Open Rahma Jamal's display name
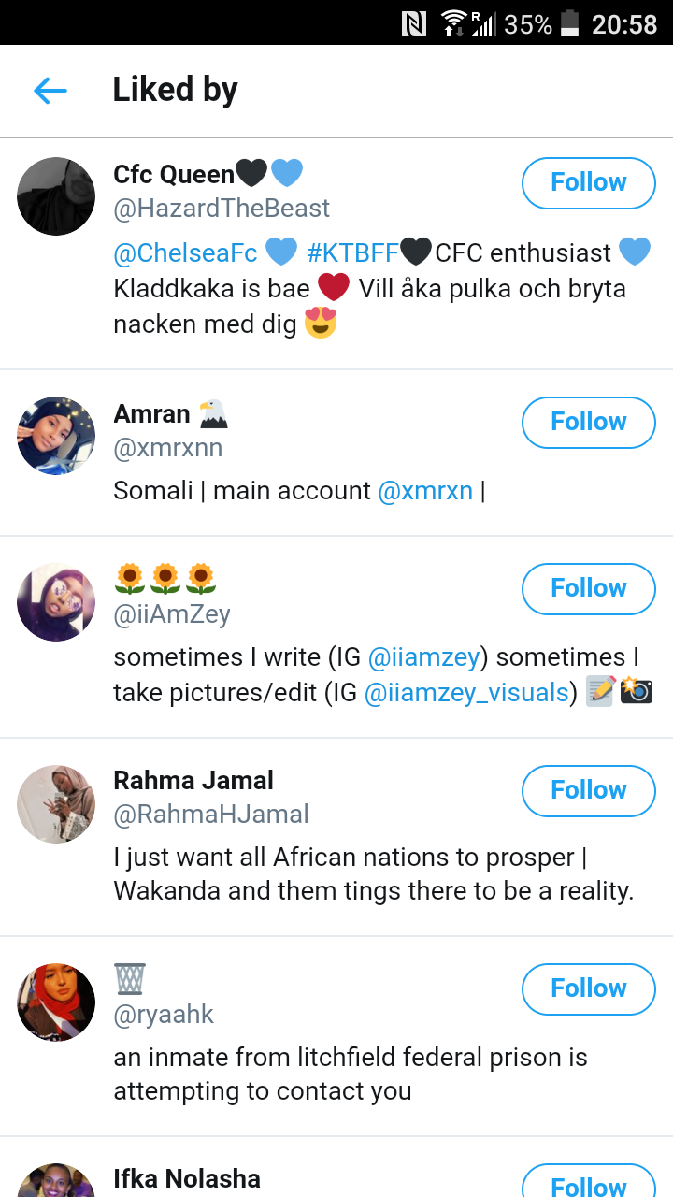The image size is (673, 1197). click(193, 780)
